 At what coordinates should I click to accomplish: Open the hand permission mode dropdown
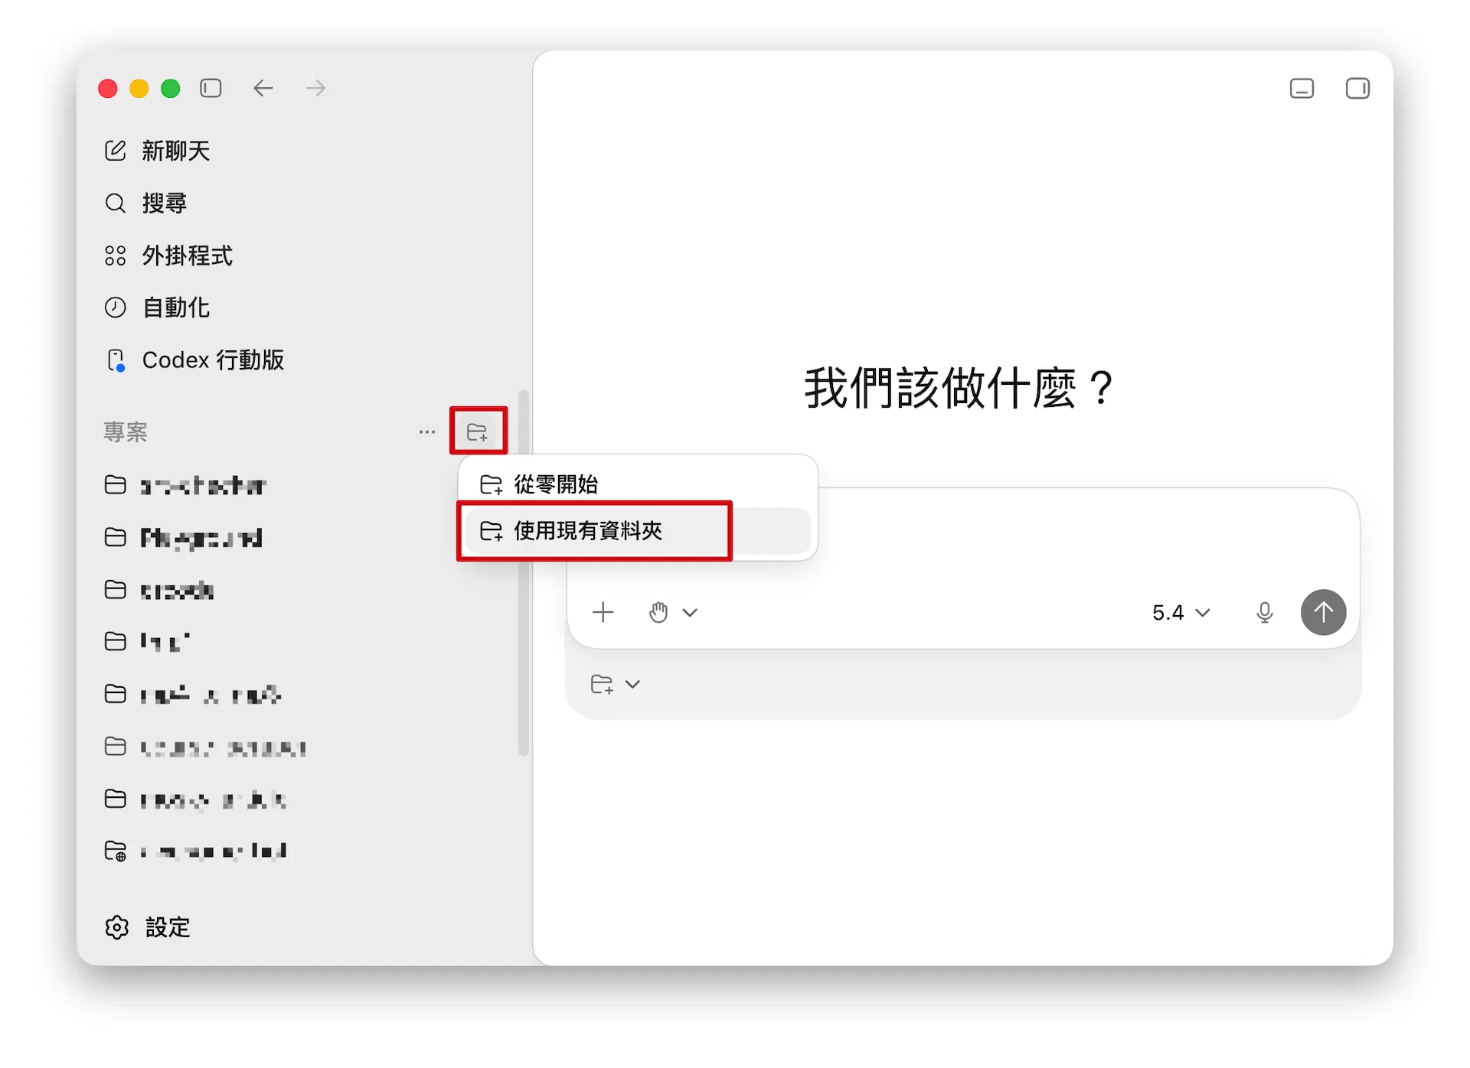673,612
